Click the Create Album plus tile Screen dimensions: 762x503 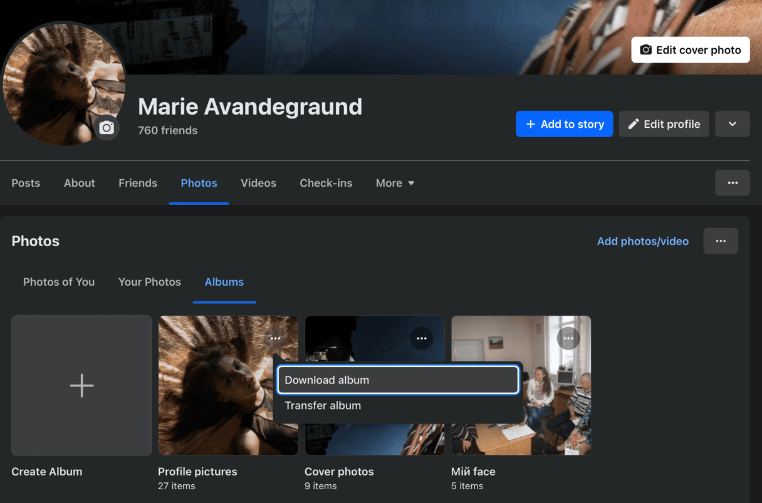pyautogui.click(x=81, y=385)
